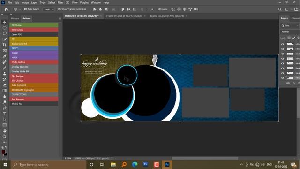Screen dimensions: 300x169
Task: Toggle the Auto-Select checkbox
Action: (x=25, y=9)
